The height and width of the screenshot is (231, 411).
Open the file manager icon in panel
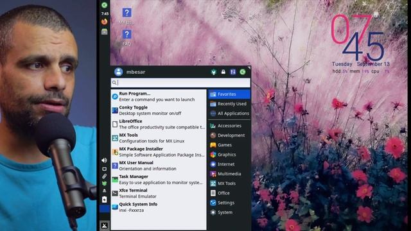click(x=104, y=31)
